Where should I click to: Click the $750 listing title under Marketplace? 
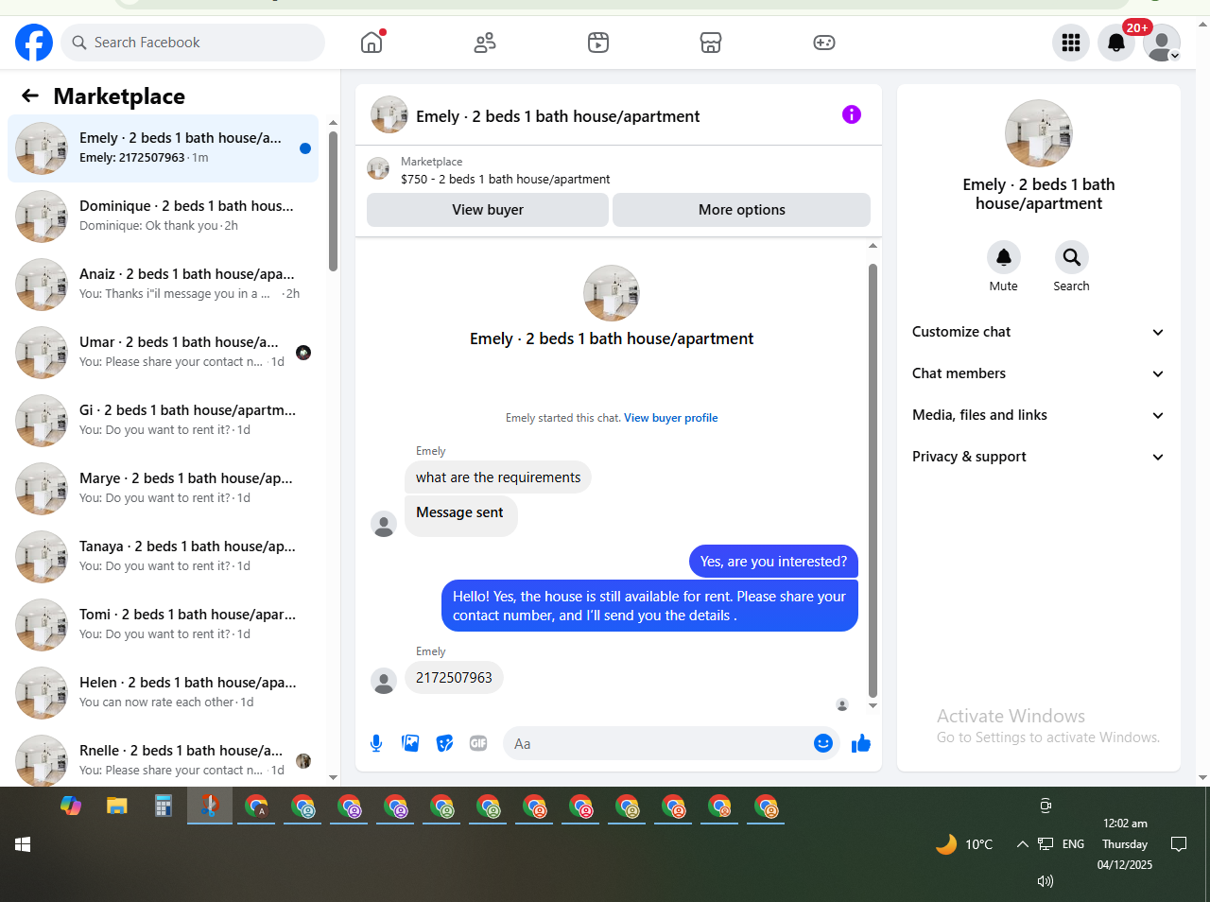[506, 179]
